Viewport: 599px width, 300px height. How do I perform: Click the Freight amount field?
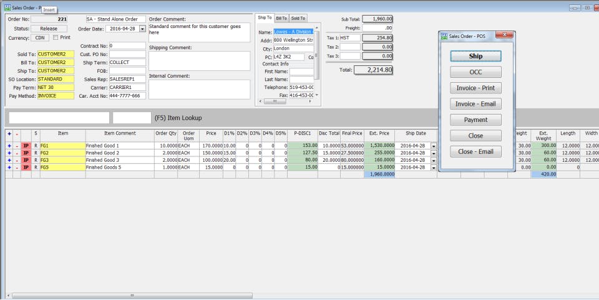point(377,28)
